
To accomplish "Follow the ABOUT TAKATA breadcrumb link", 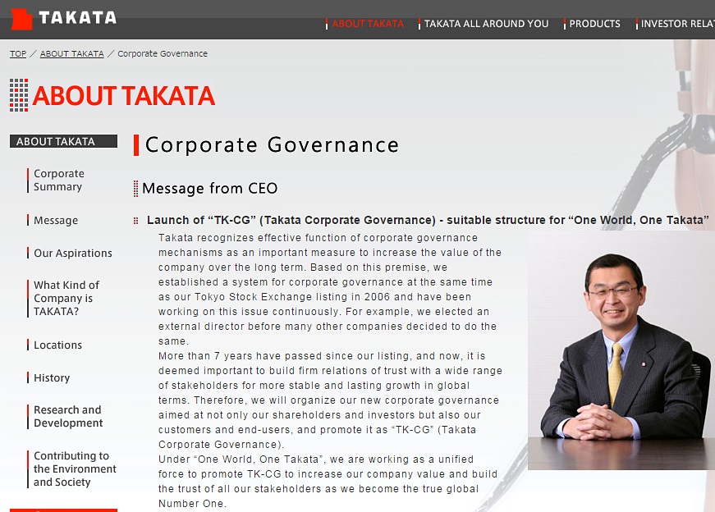I will click(x=71, y=54).
